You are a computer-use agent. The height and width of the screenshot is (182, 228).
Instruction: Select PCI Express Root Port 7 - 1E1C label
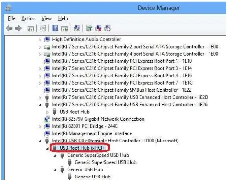click(122, 83)
